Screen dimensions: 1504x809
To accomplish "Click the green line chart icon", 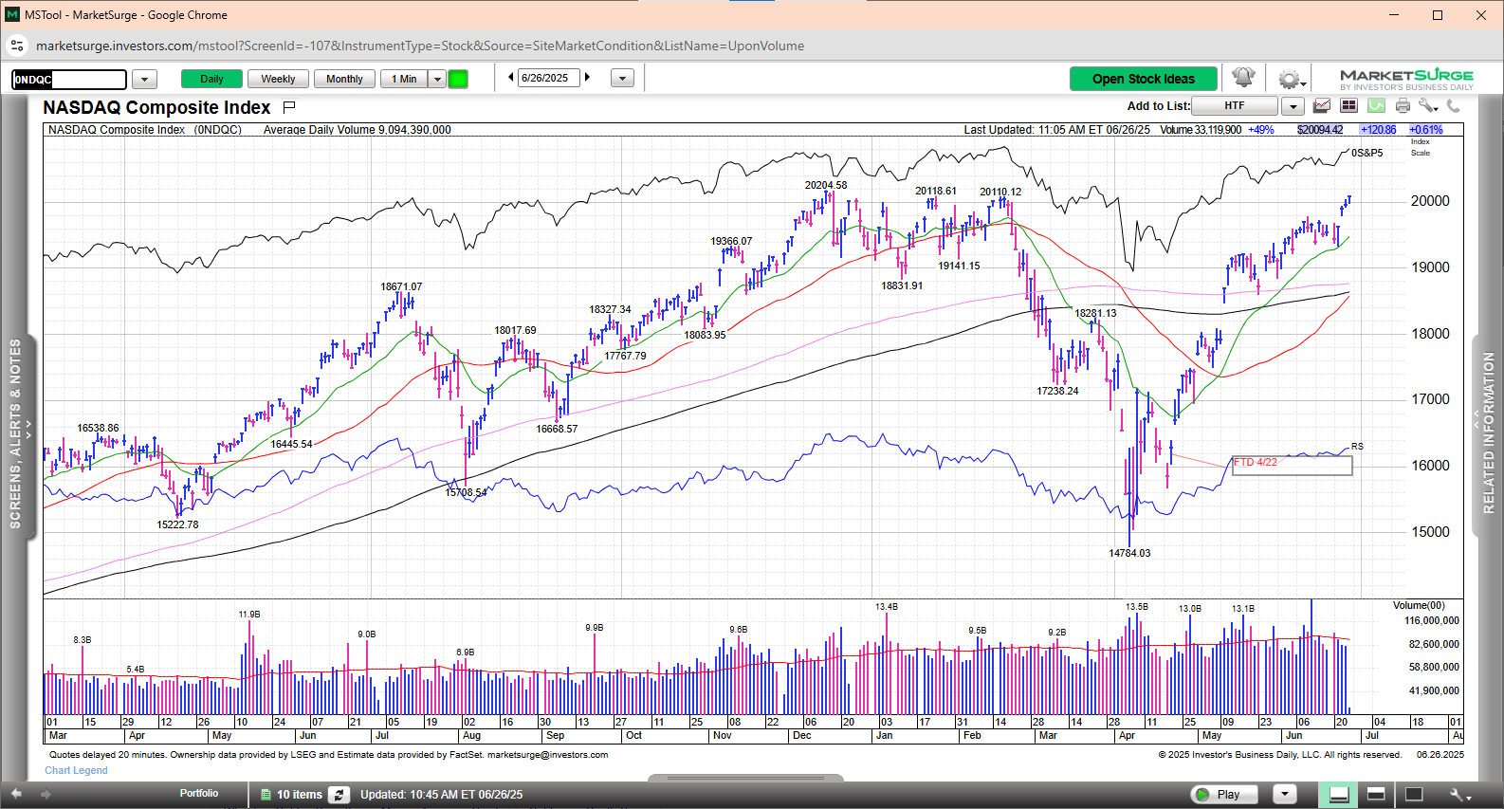I will (x=1376, y=106).
